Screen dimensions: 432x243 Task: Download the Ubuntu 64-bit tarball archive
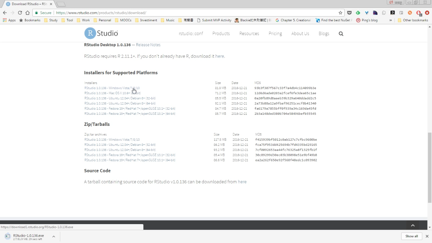(x=120, y=150)
